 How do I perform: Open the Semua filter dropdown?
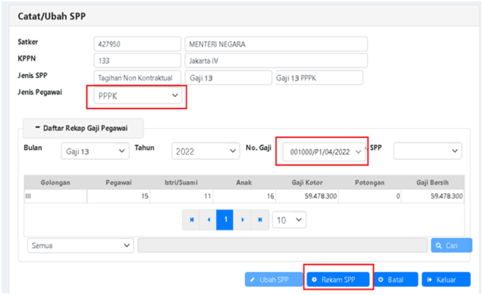point(80,245)
